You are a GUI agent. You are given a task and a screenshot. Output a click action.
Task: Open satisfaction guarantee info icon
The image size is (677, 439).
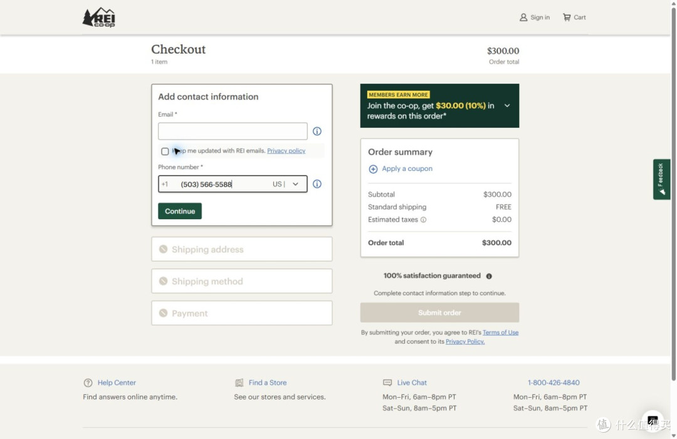coord(489,276)
